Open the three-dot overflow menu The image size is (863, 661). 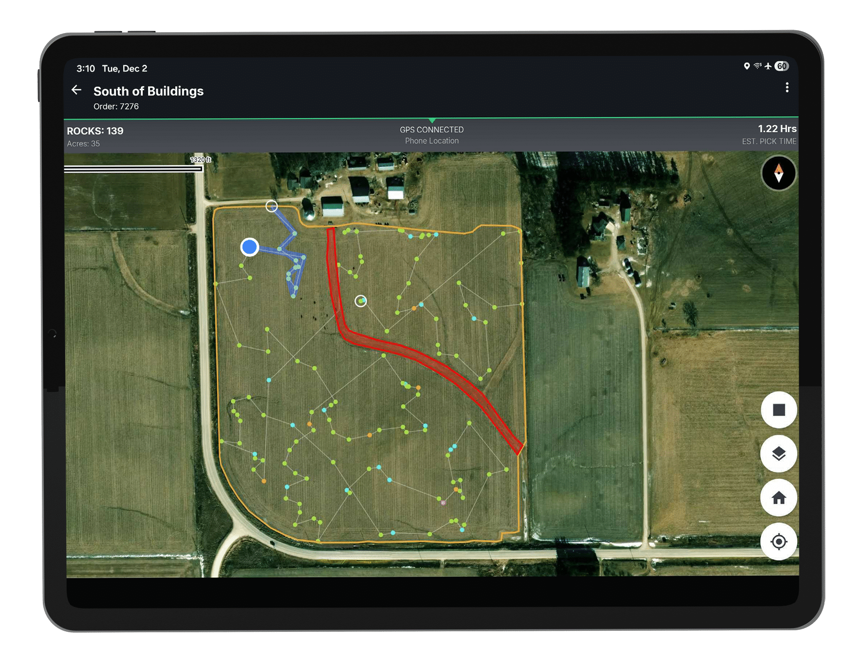[x=787, y=88]
